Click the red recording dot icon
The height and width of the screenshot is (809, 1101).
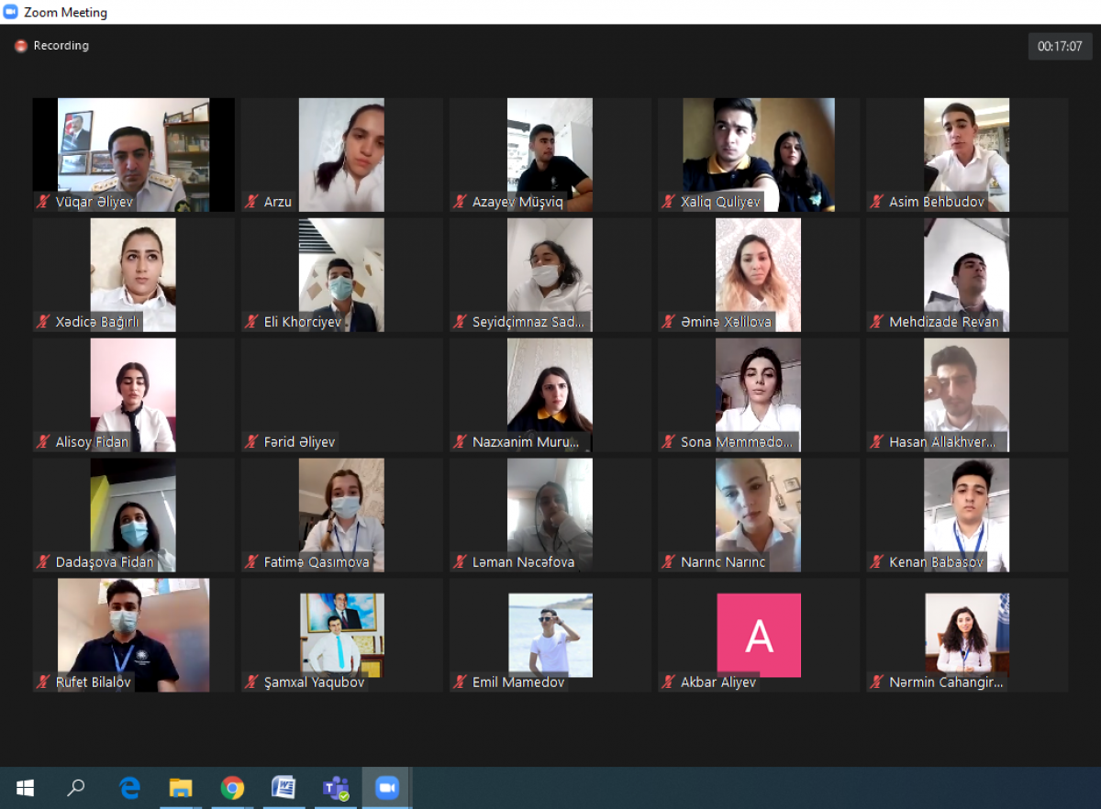coord(20,45)
